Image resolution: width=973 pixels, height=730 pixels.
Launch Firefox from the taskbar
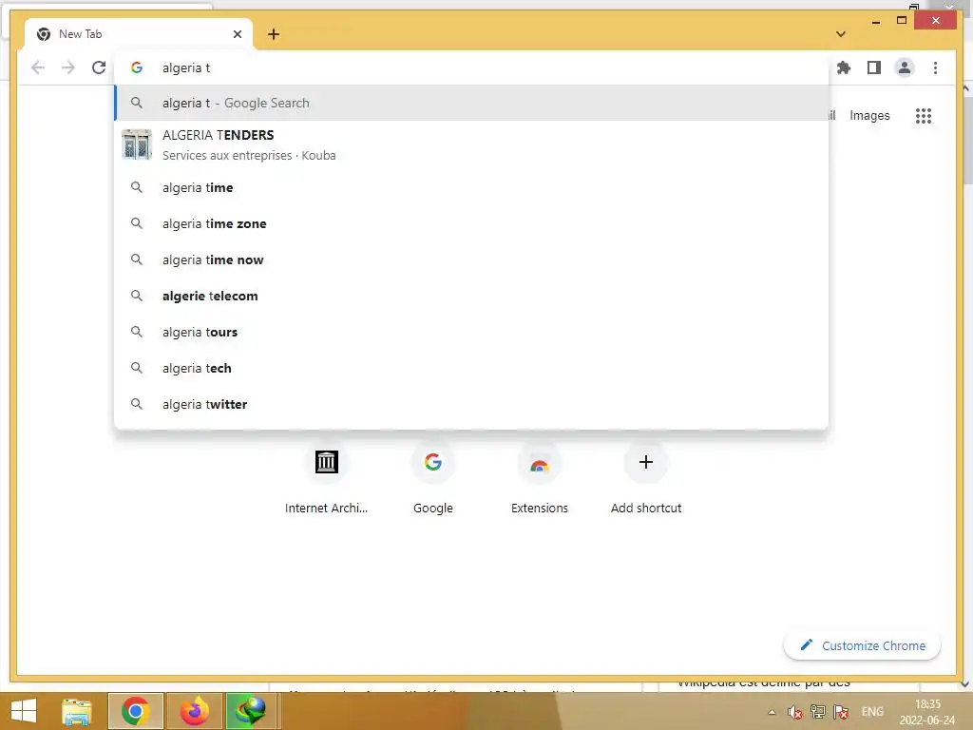(194, 711)
